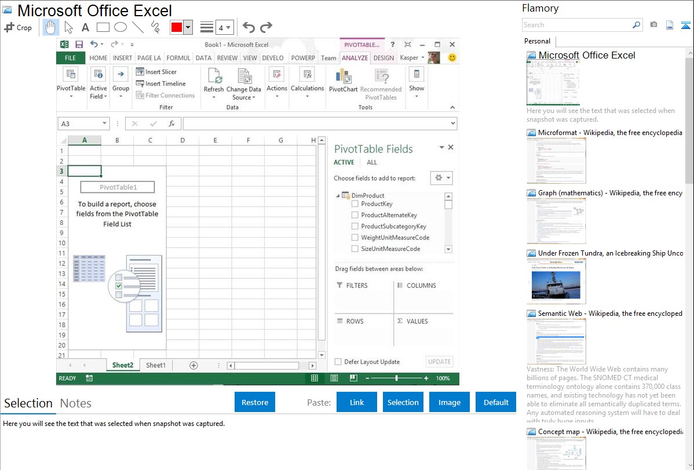Open the Name Box A3 dropdown
Screen dimensions: 694x470
(x=104, y=123)
